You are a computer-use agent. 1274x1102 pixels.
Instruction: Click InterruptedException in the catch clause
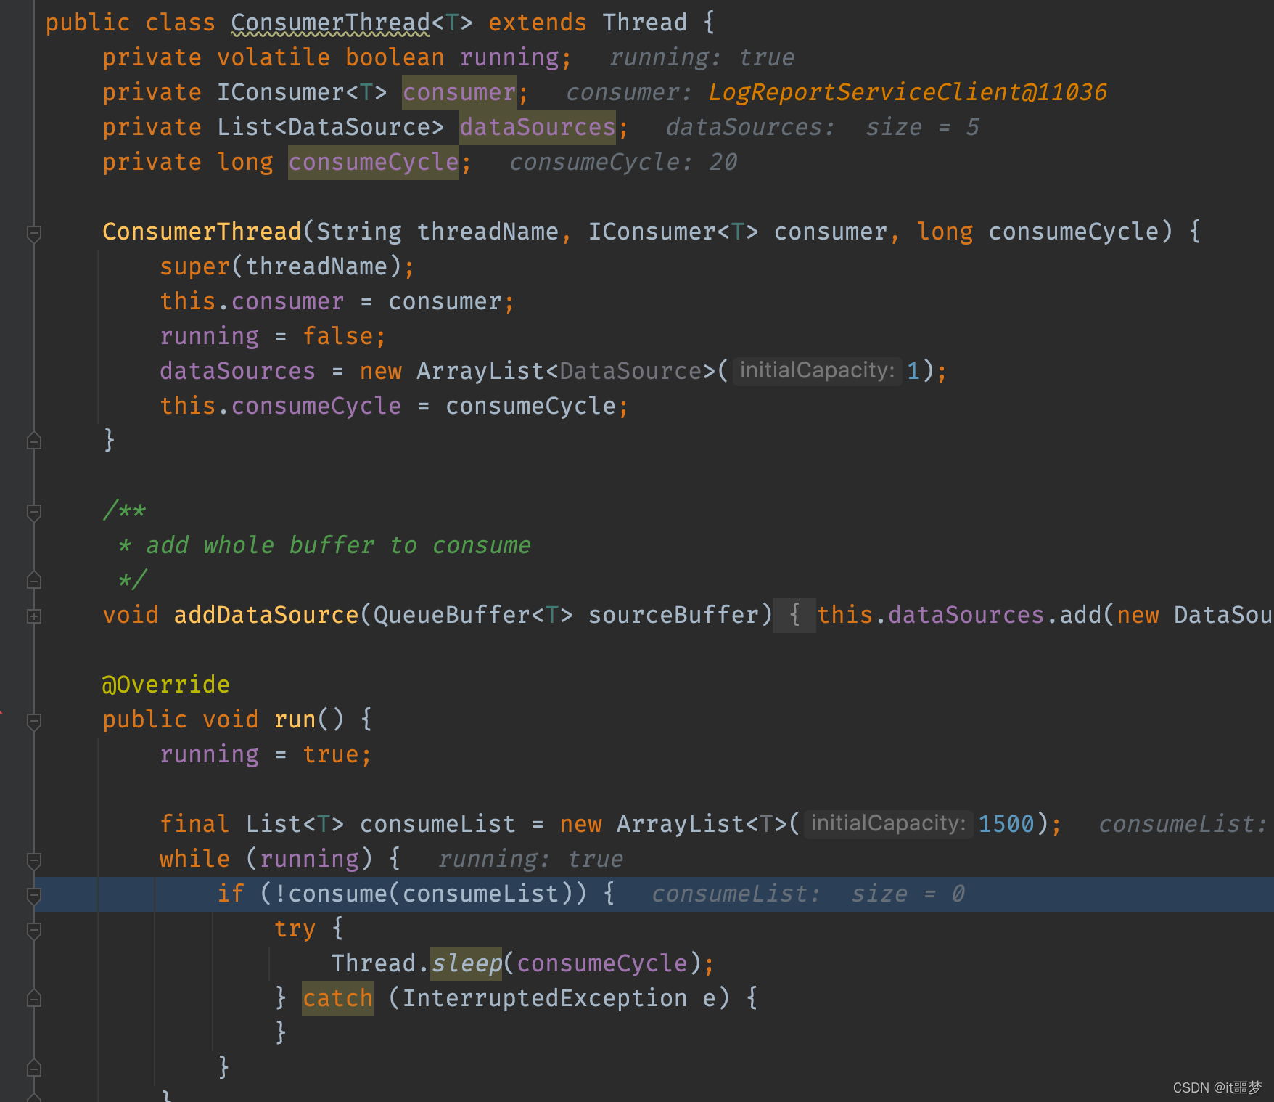pyautogui.click(x=544, y=998)
